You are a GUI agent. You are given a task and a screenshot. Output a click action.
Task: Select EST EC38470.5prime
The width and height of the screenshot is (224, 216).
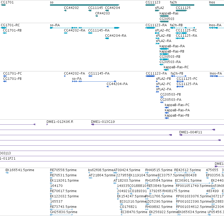pyautogui.click(x=134, y=212)
